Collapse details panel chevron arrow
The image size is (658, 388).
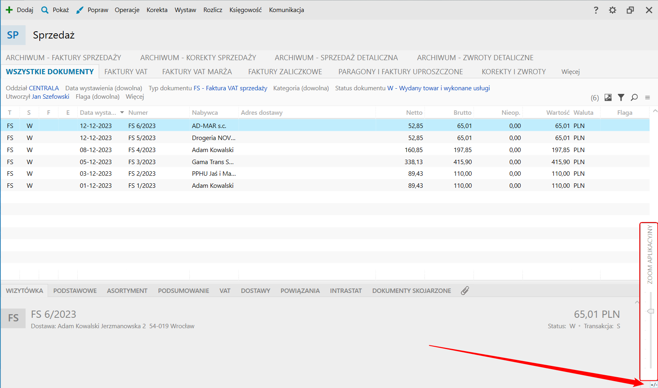pyautogui.click(x=637, y=302)
